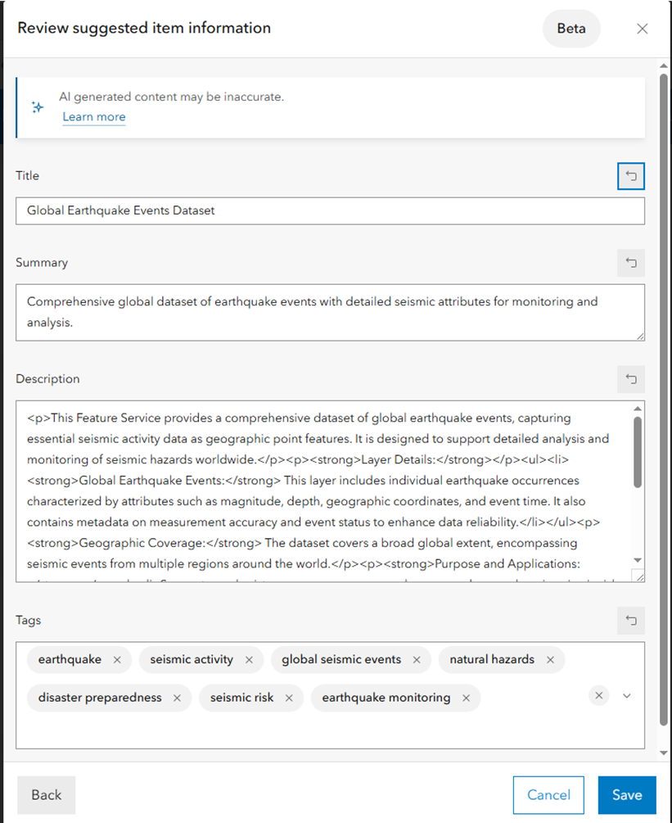This screenshot has height=823, width=672.
Task: Expand the Tags dropdown chevron
Action: [627, 695]
